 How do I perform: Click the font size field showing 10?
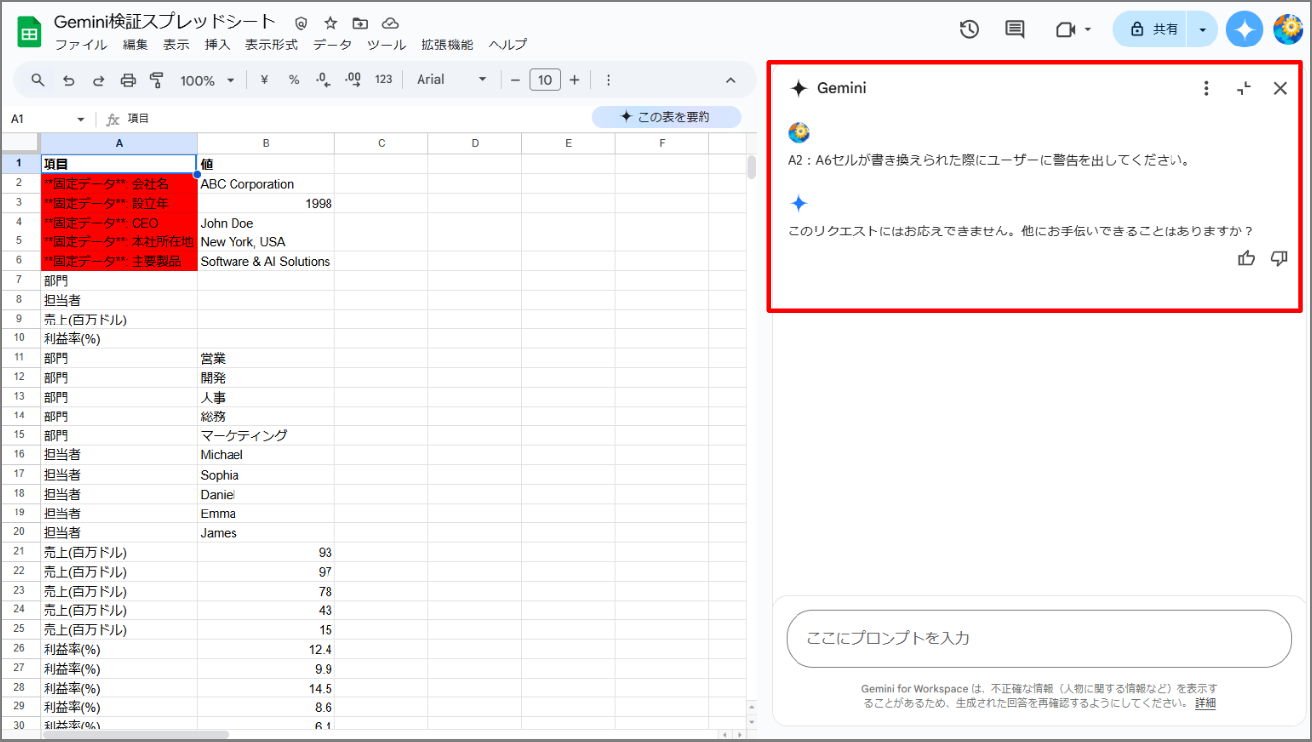tap(545, 80)
